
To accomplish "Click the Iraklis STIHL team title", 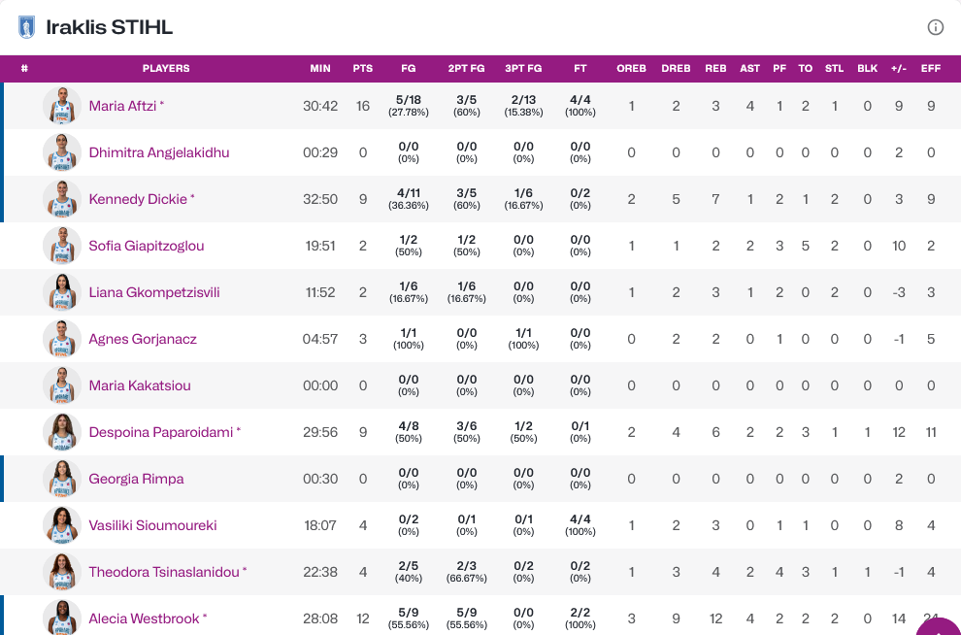I will [x=110, y=27].
